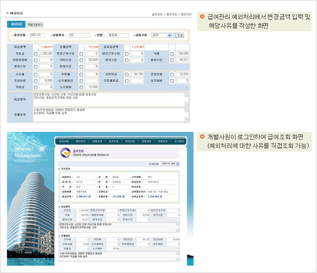The width and height of the screenshot is (317, 273).
Task: Toggle the 기본급 checkbox
Action: (x=35, y=53)
